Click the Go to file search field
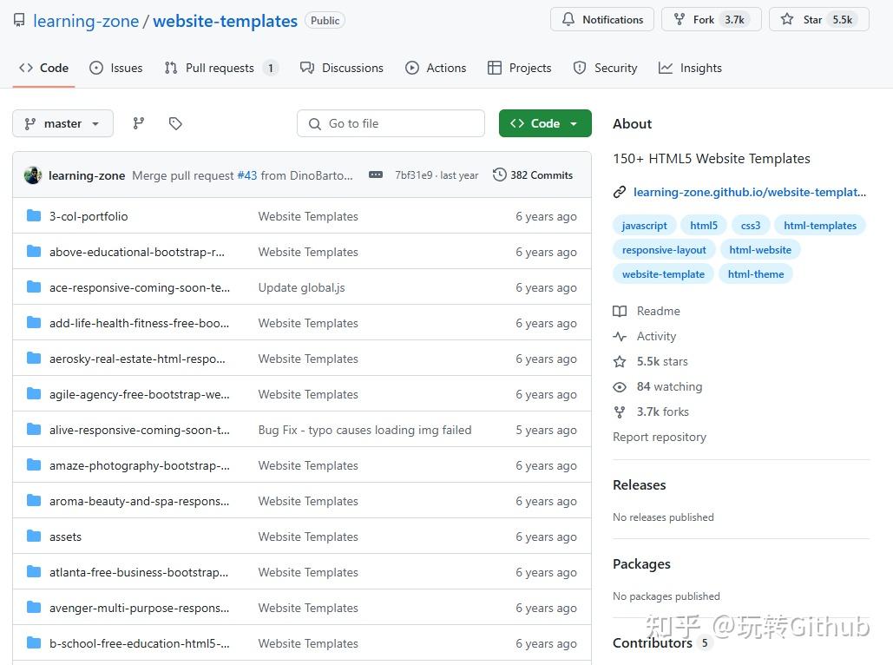Screen dimensions: 893x665 391,123
